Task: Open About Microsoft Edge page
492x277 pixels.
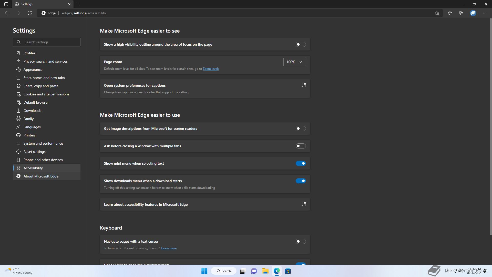Action: 47,176
